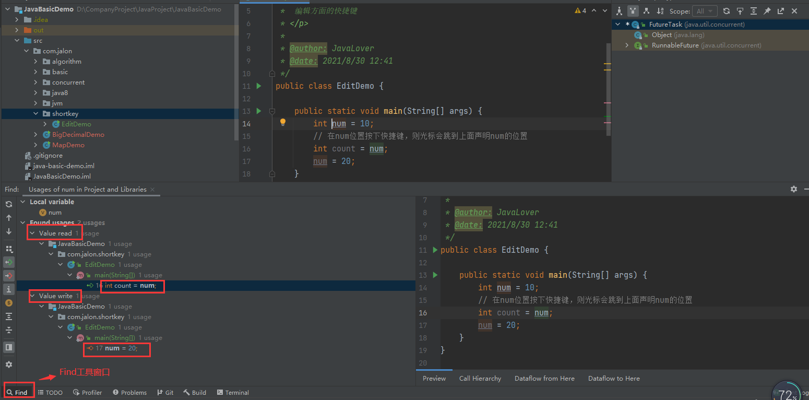Viewport: 809px width, 400px height.
Task: Open the Scope dropdown in hierarchy
Action: 705,11
